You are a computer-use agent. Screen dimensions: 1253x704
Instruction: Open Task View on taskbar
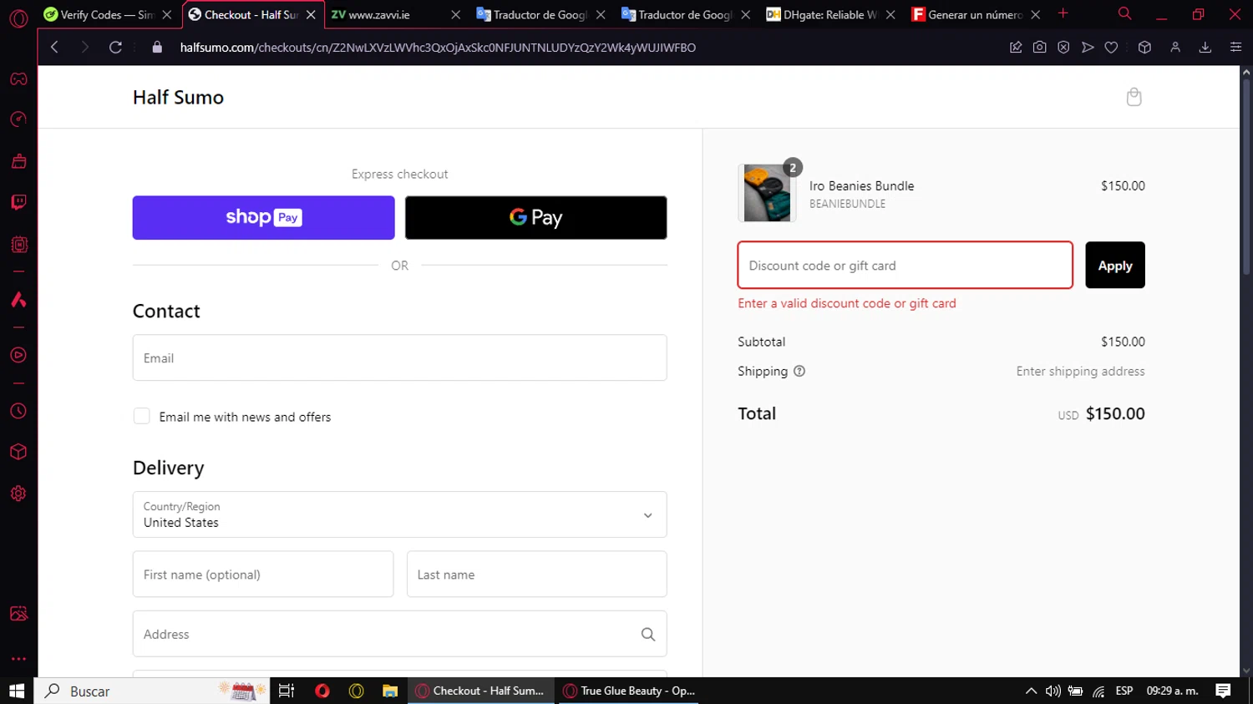click(x=287, y=691)
